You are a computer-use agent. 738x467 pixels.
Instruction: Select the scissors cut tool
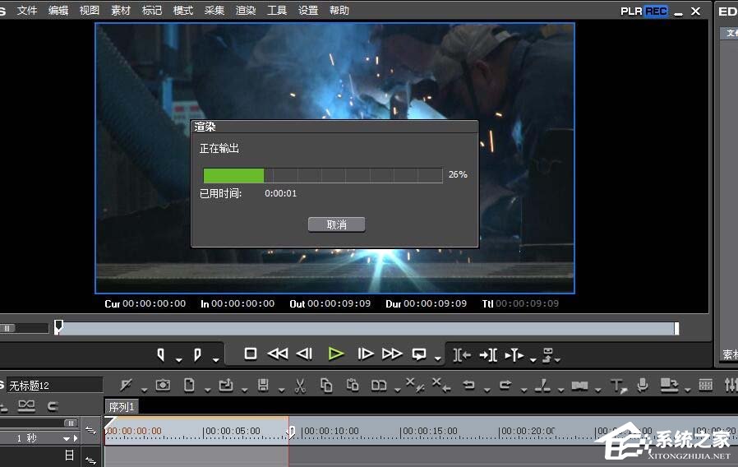coord(300,385)
